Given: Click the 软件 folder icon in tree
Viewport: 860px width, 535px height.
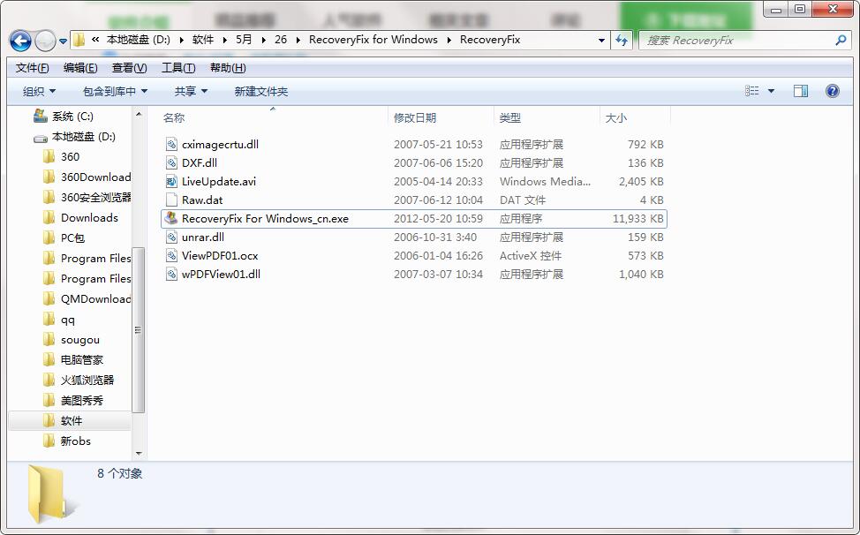Looking at the screenshot, I should coord(49,420).
